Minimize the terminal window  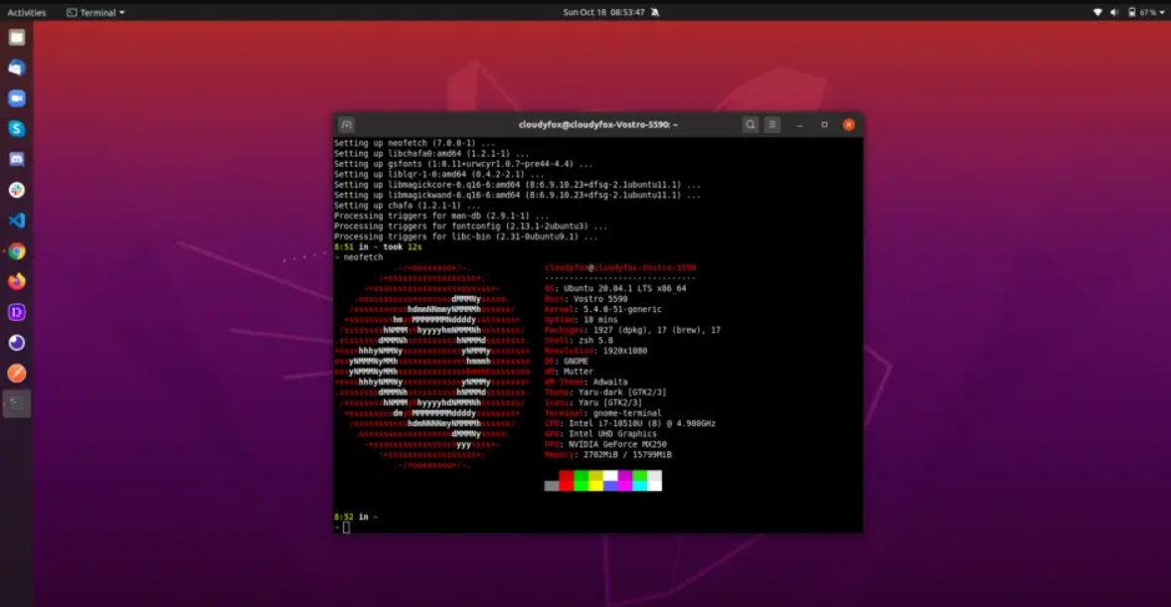800,125
